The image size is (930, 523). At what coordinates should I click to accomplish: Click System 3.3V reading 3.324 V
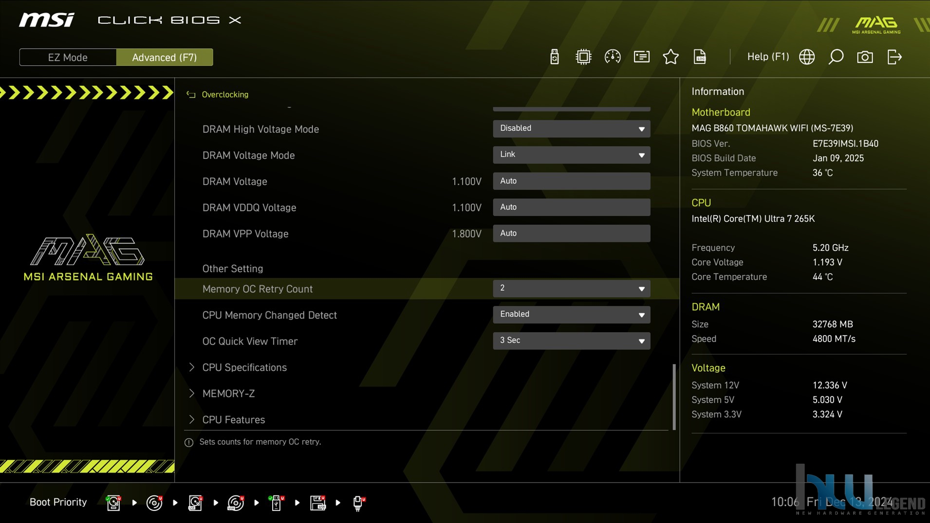point(827,414)
